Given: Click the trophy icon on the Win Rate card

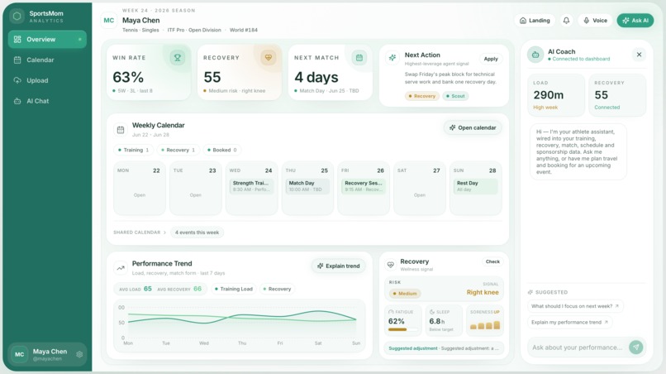Looking at the screenshot, I should pyautogui.click(x=178, y=57).
